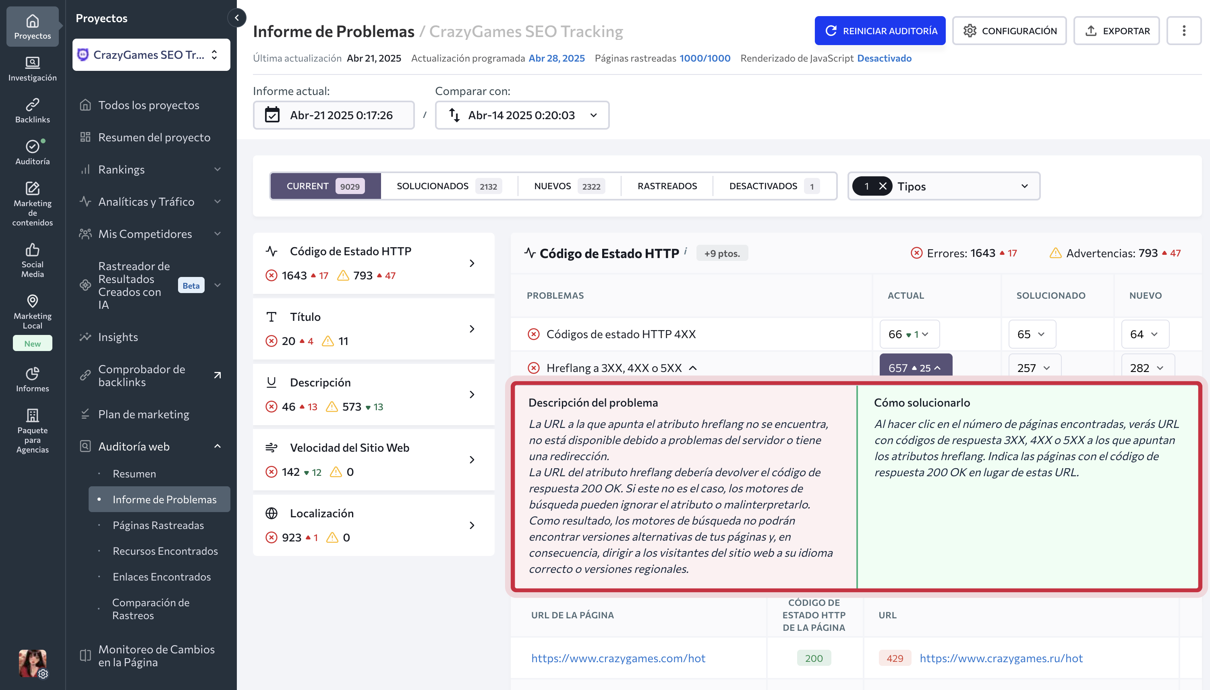Click the EXPORTAR button
This screenshot has height=690, width=1210.
(x=1116, y=31)
